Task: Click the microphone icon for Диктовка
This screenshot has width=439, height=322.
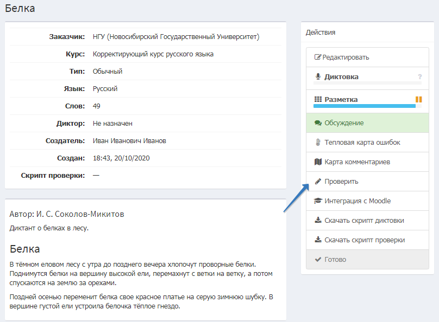Action: (318, 77)
